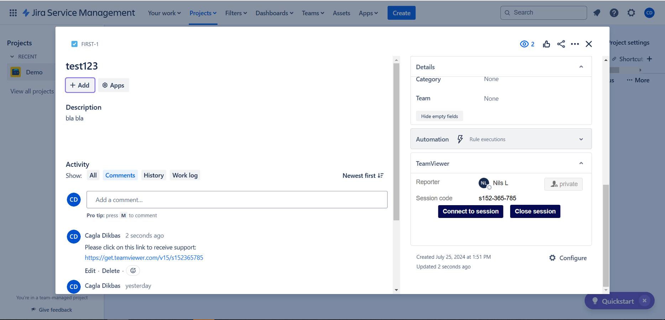This screenshot has width=665, height=320.
Task: Click the Configure gear icon
Action: click(552, 258)
